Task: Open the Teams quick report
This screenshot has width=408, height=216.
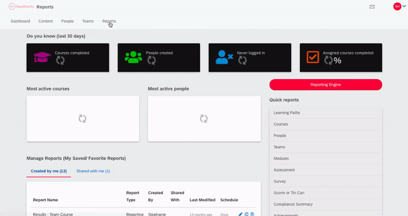Action: pyautogui.click(x=326, y=147)
